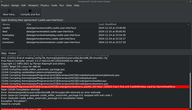Open the Help menu
Screen dimensions: 192x110
point(77,5)
